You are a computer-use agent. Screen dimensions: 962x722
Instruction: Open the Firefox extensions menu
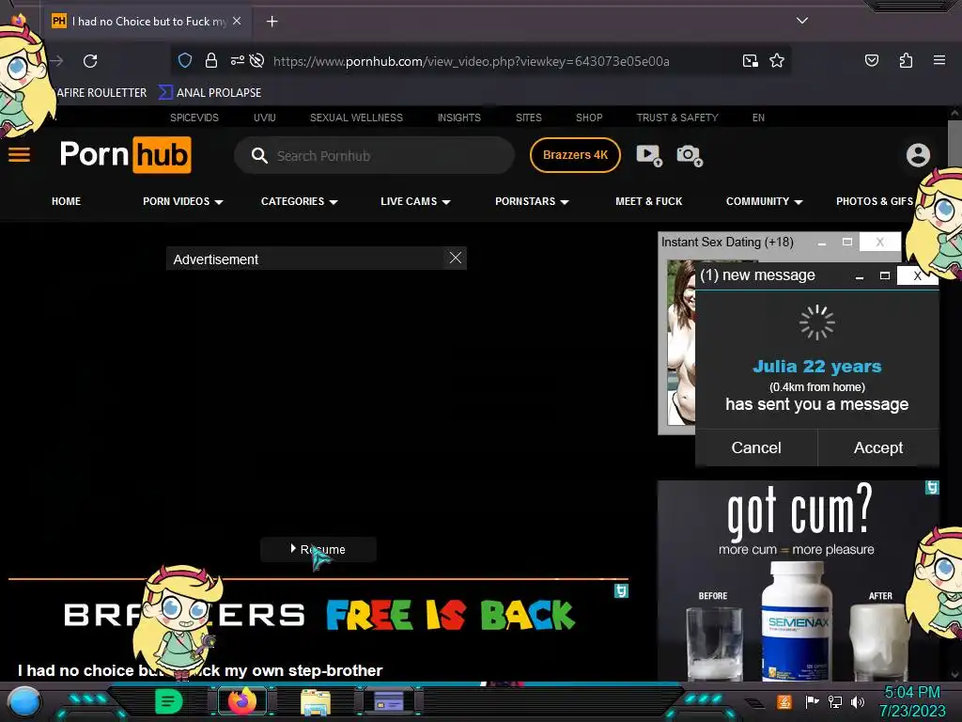pos(906,60)
